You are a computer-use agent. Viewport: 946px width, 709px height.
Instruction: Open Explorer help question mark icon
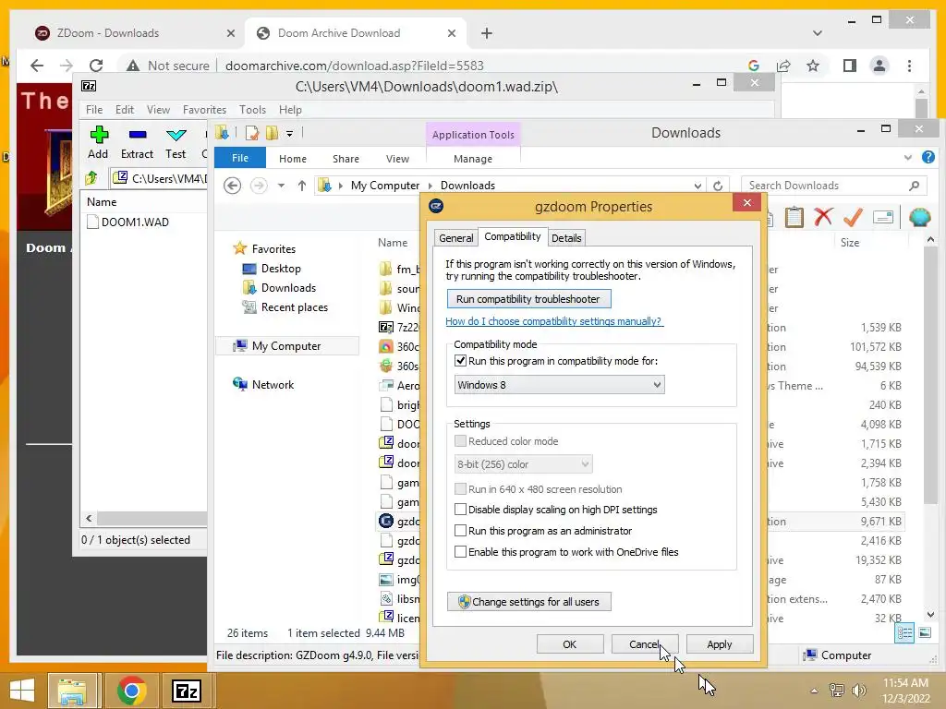pos(928,157)
